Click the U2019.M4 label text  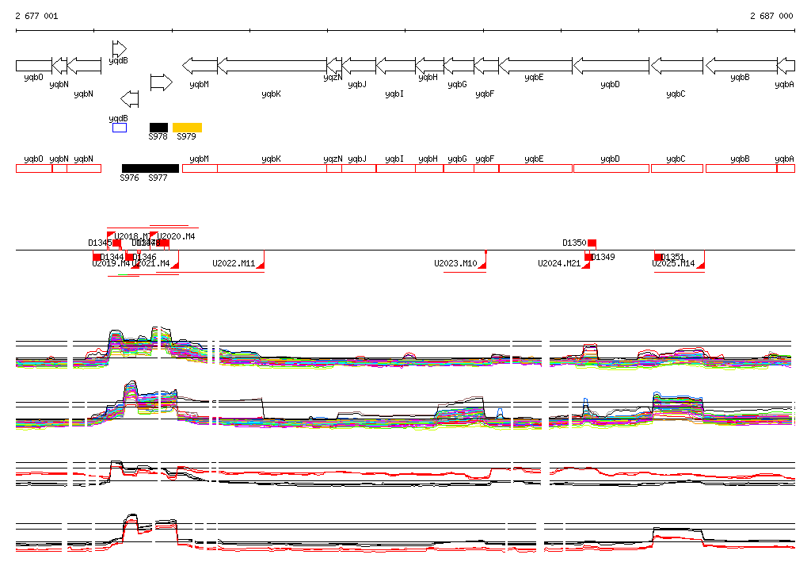(x=111, y=264)
